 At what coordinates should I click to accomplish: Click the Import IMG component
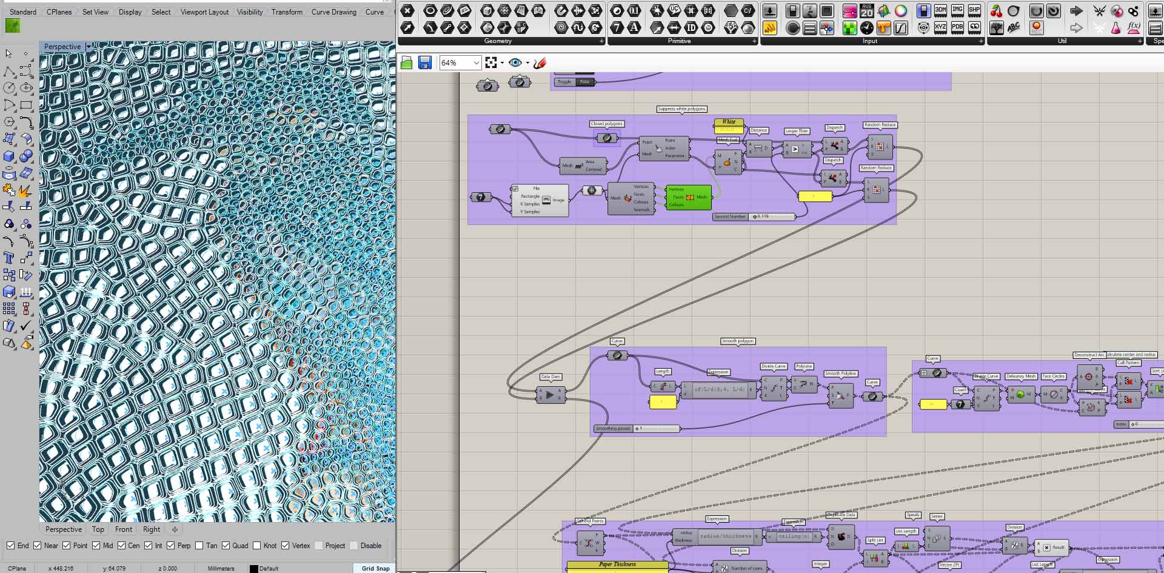[957, 11]
